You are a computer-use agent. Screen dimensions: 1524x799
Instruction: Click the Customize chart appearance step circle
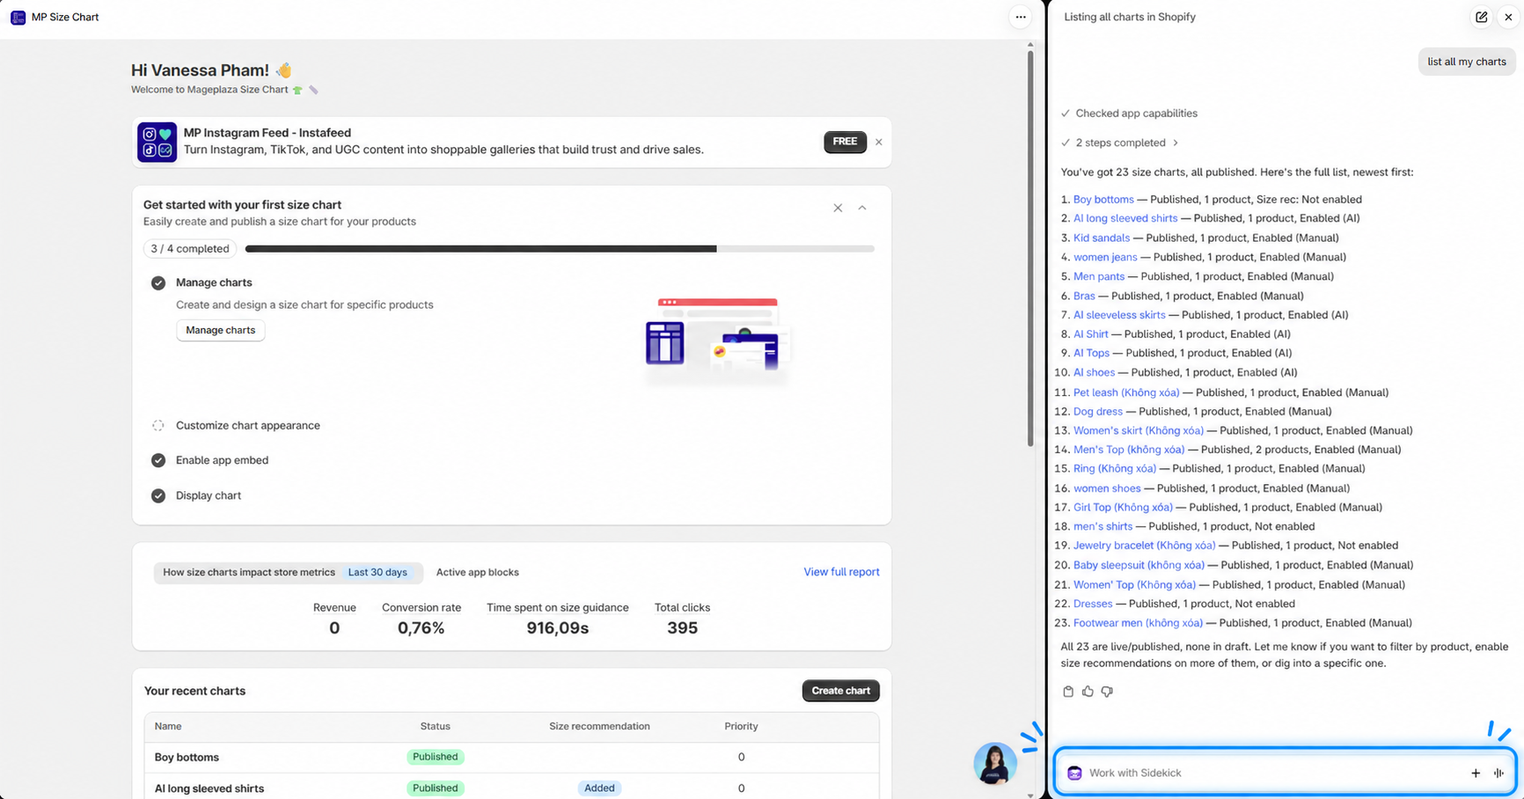pyautogui.click(x=158, y=425)
